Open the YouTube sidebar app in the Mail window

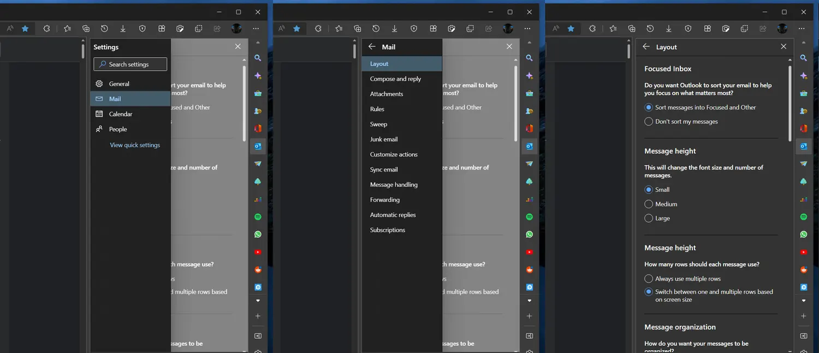coord(529,252)
